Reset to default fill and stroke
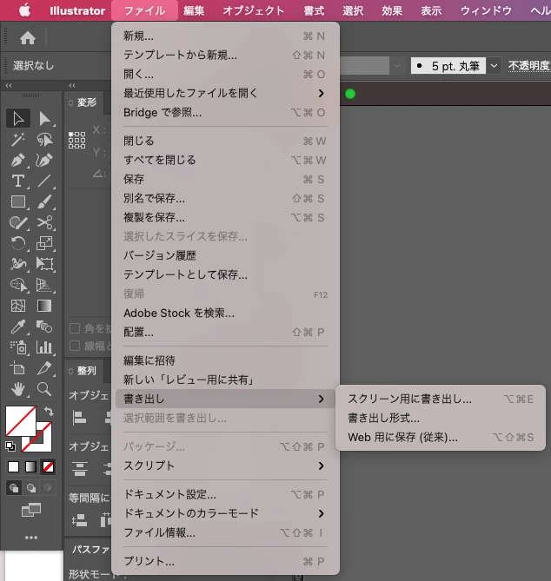 point(10,446)
